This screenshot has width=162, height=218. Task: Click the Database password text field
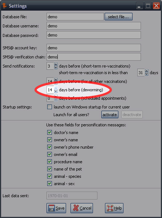94,35
